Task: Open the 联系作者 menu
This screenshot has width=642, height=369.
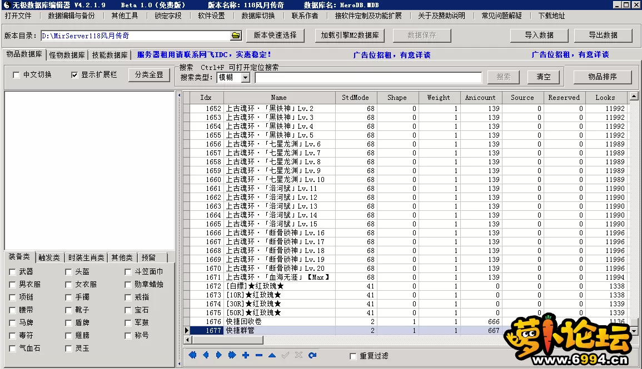Action: (x=305, y=16)
